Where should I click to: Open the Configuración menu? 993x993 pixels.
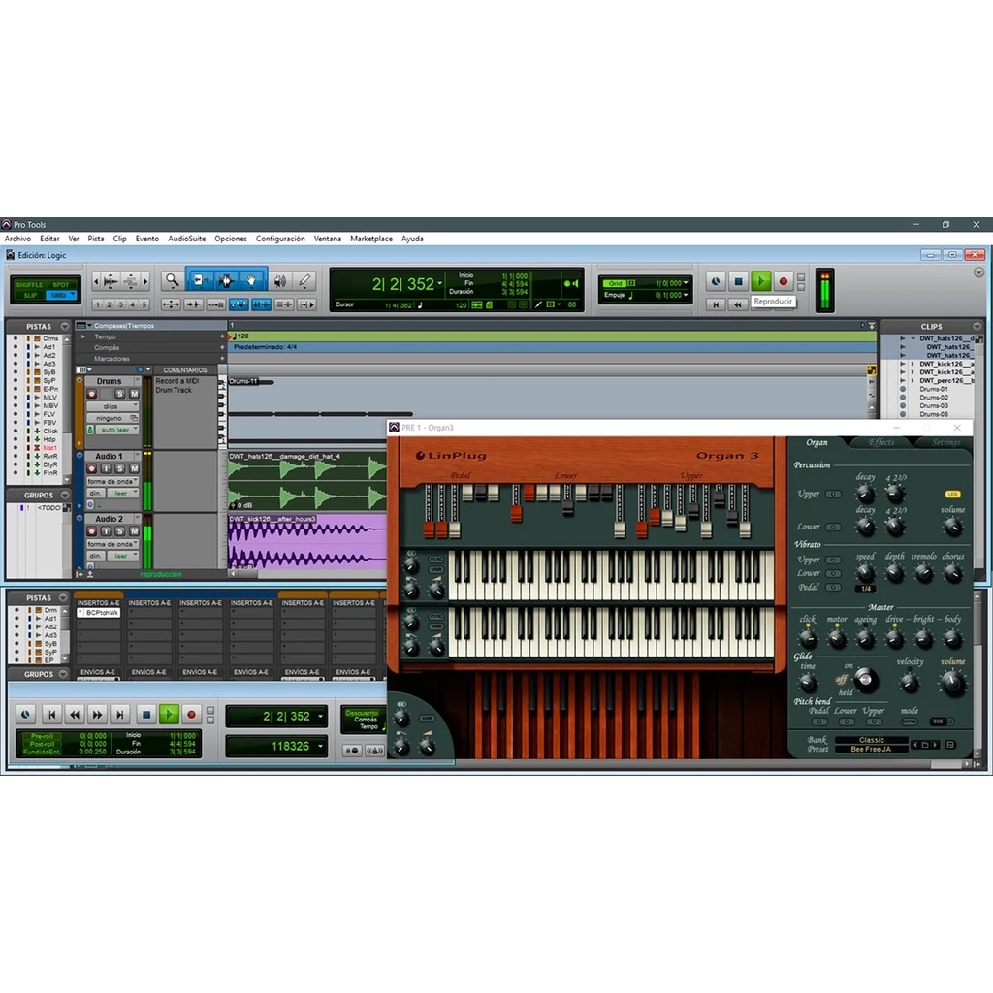pyautogui.click(x=280, y=239)
